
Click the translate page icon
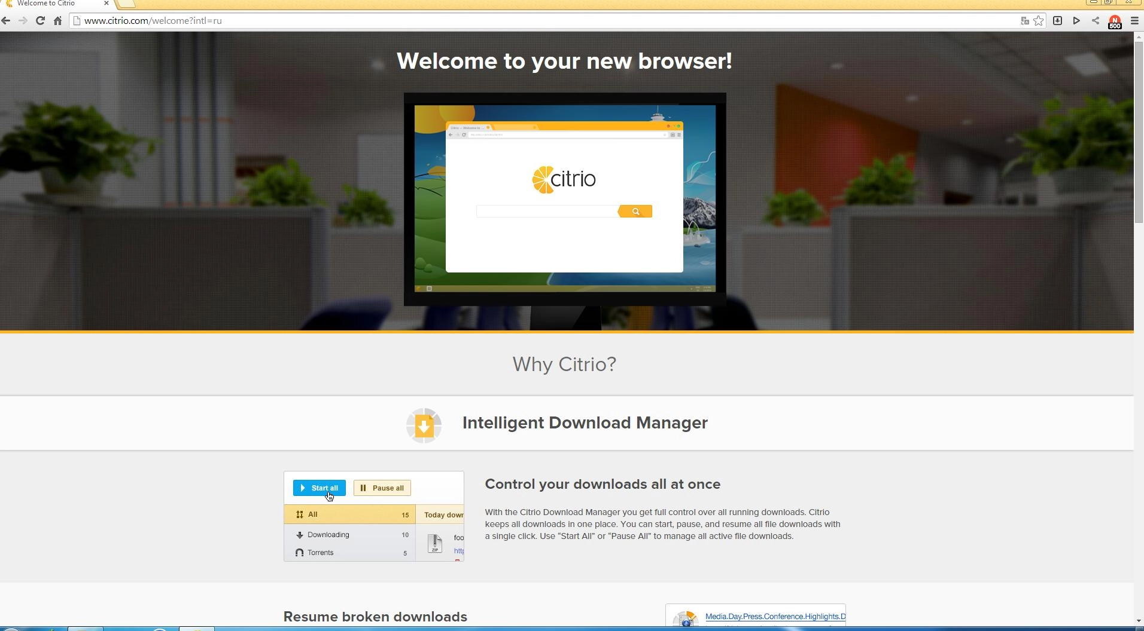click(1025, 21)
